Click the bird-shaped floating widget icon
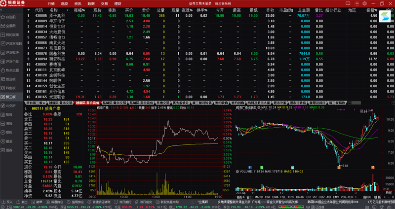The image size is (395, 209). coord(385,17)
